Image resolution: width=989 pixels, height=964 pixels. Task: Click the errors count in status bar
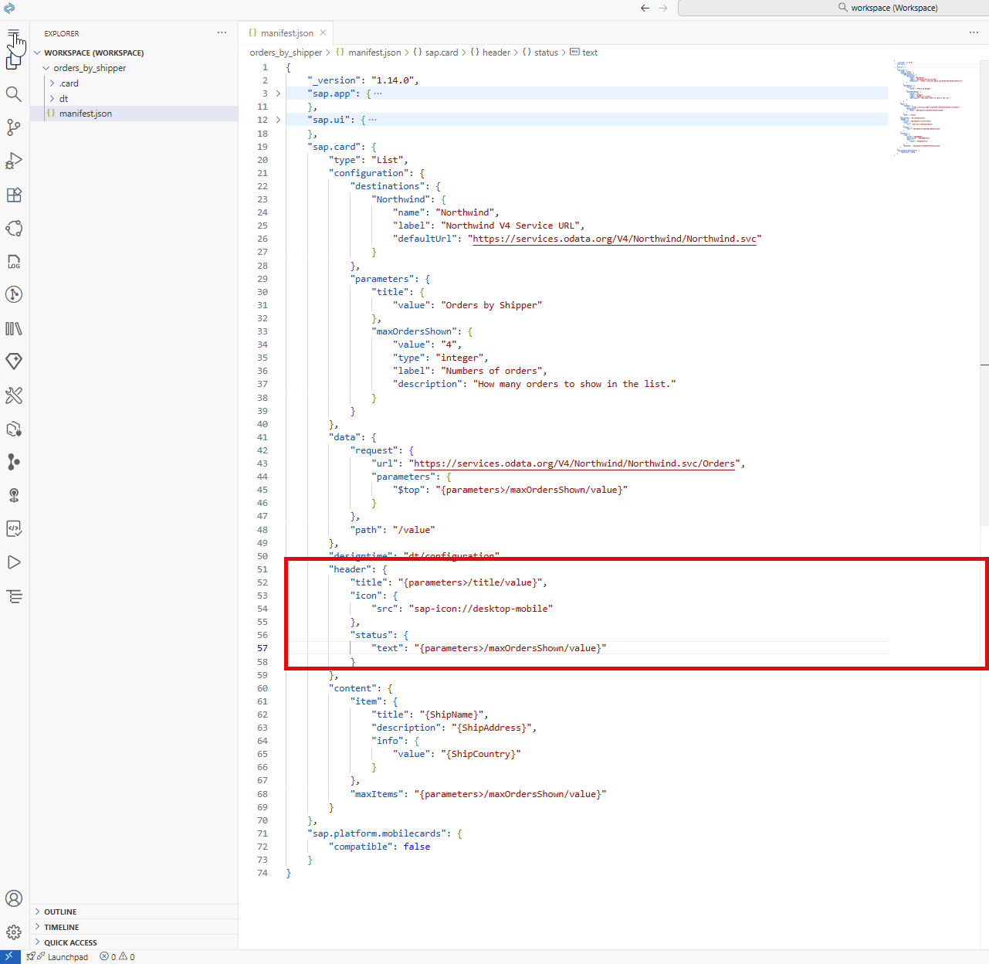107,957
